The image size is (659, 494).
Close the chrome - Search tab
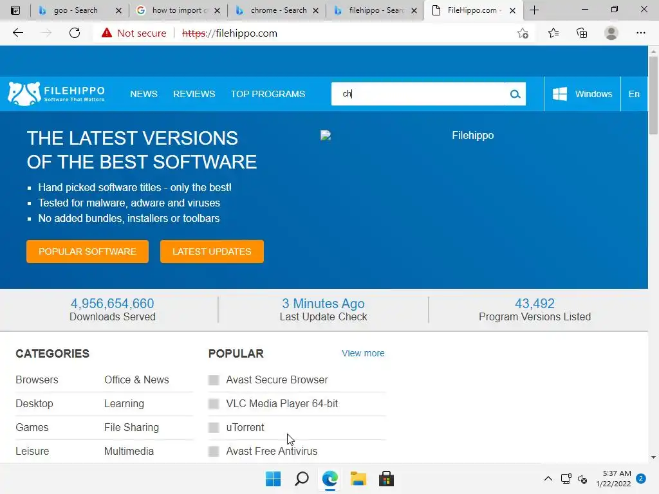click(x=315, y=10)
